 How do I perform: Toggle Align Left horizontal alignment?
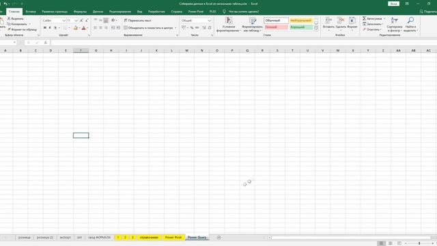pyautogui.click(x=96, y=27)
